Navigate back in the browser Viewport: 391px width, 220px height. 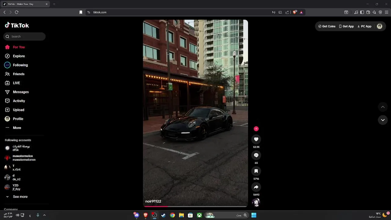coord(5,12)
